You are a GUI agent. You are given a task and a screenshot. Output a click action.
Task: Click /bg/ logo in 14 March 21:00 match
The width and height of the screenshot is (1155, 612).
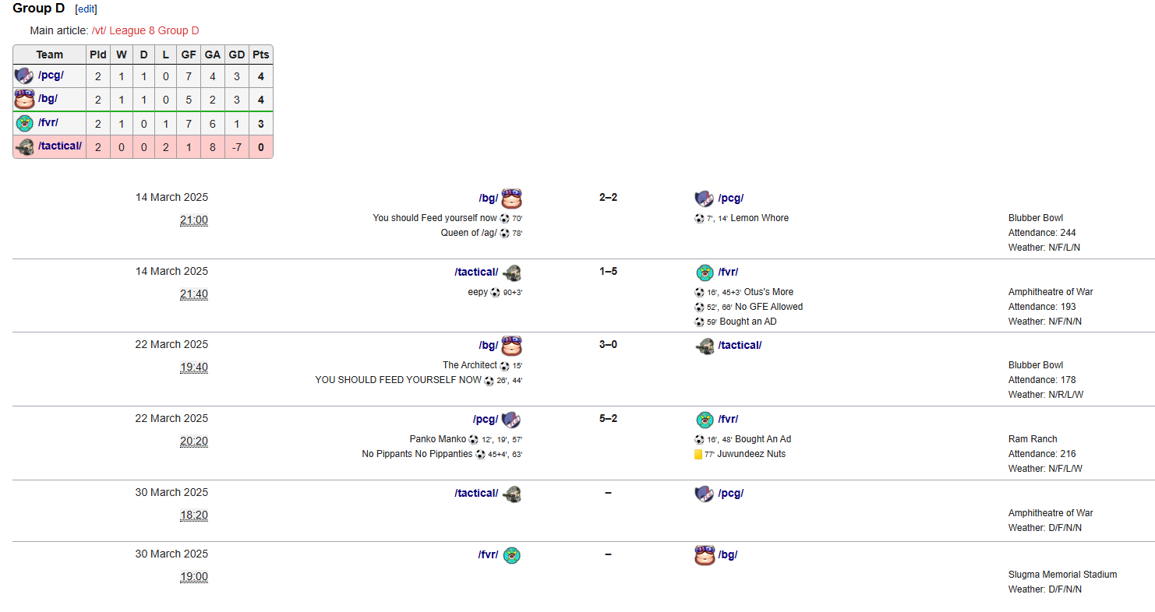coord(511,198)
